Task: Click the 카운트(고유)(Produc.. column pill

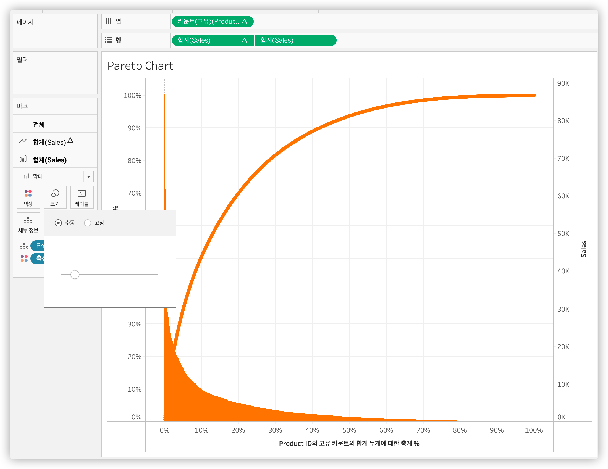Action: point(212,22)
